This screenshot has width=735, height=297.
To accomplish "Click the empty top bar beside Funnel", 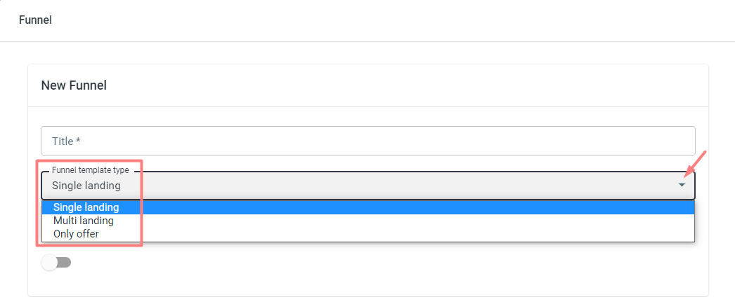I will click(393, 20).
